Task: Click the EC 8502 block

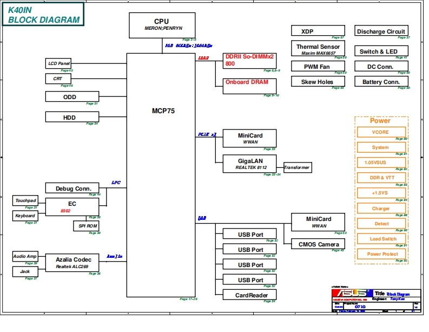Action: pos(72,206)
